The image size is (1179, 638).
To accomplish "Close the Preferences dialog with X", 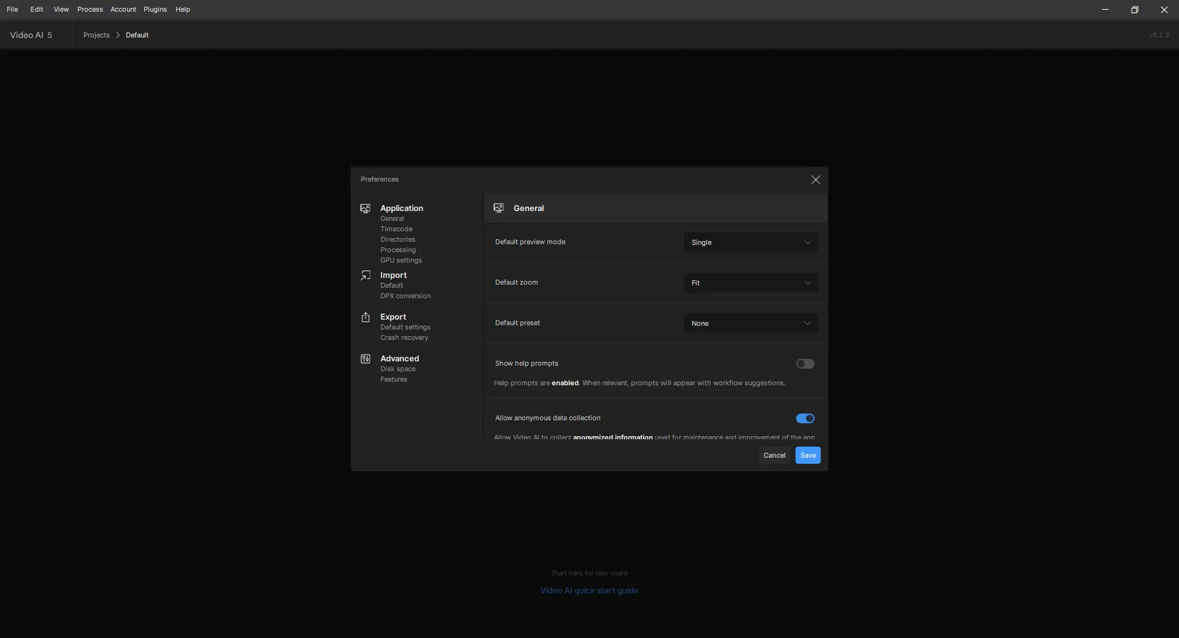I will click(x=815, y=180).
